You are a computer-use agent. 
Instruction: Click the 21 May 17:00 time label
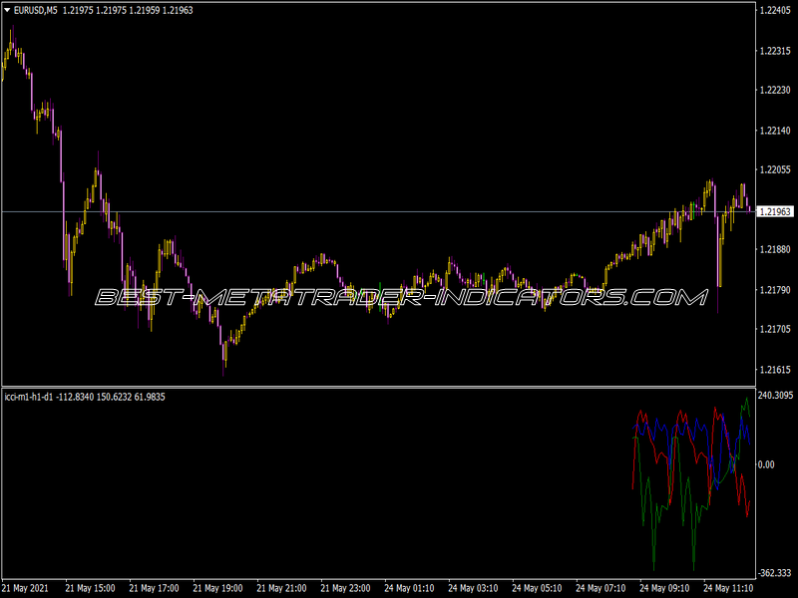[x=154, y=588]
